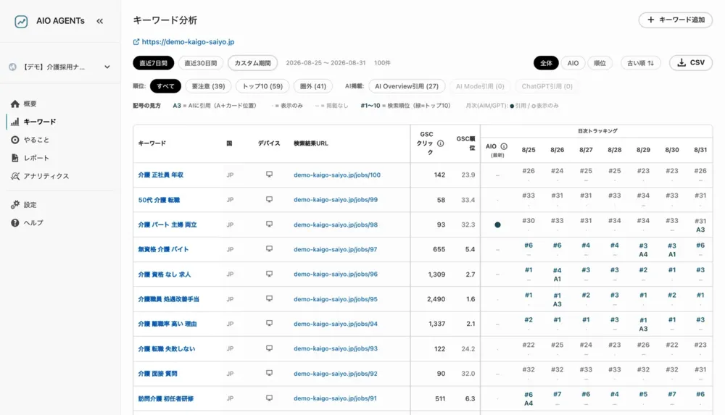Screen dimensions: 725x415
Task: Open keyword 50代 介護 転職
Action: point(159,200)
